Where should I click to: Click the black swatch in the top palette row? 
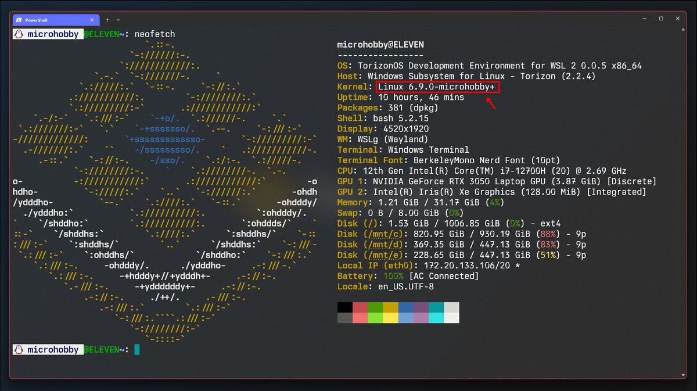click(x=345, y=307)
